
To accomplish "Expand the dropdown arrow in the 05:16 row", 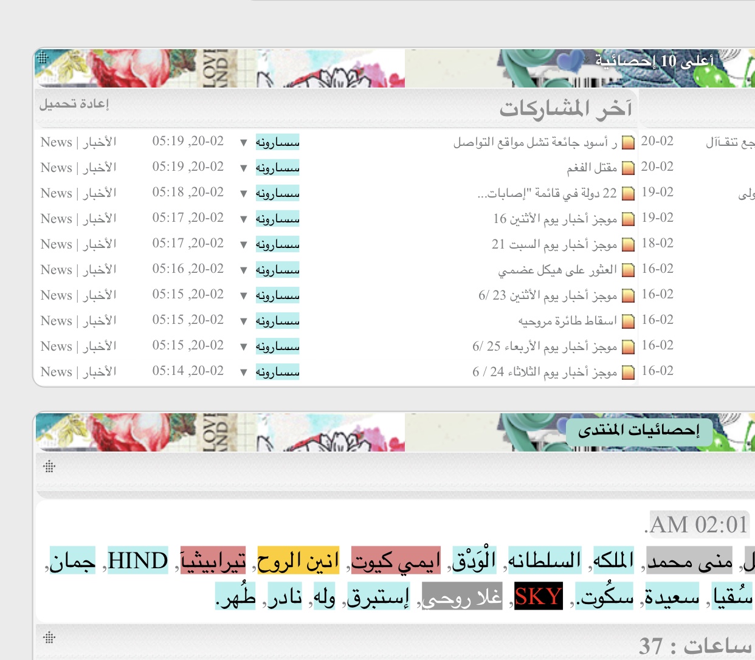I will (x=243, y=270).
